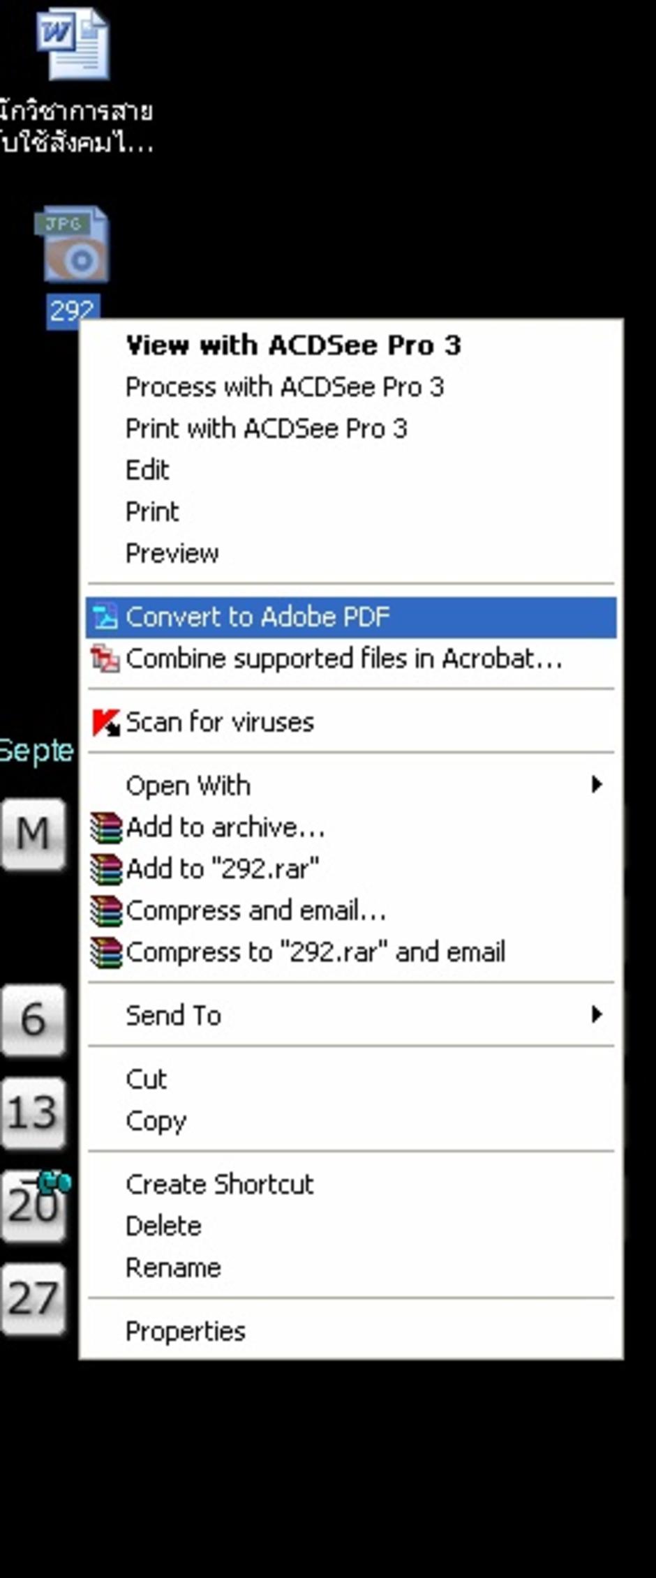656x1578 pixels.
Task: Click the Convert to Adobe PDF icon
Action: [105, 617]
